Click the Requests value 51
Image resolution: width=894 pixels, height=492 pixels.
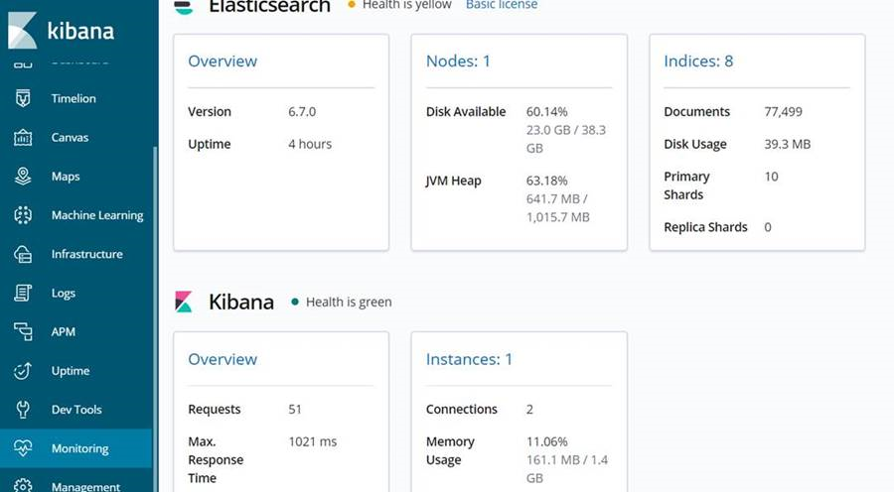(x=295, y=410)
